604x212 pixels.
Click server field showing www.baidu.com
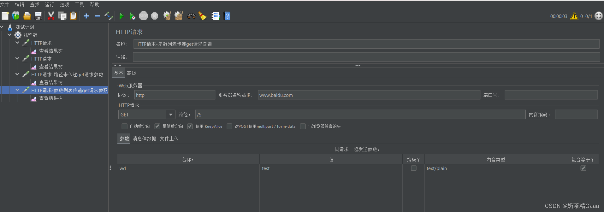369,95
